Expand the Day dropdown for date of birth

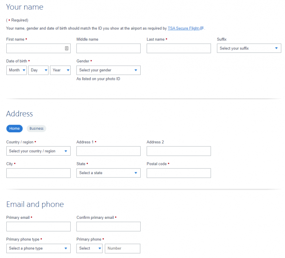[38, 70]
